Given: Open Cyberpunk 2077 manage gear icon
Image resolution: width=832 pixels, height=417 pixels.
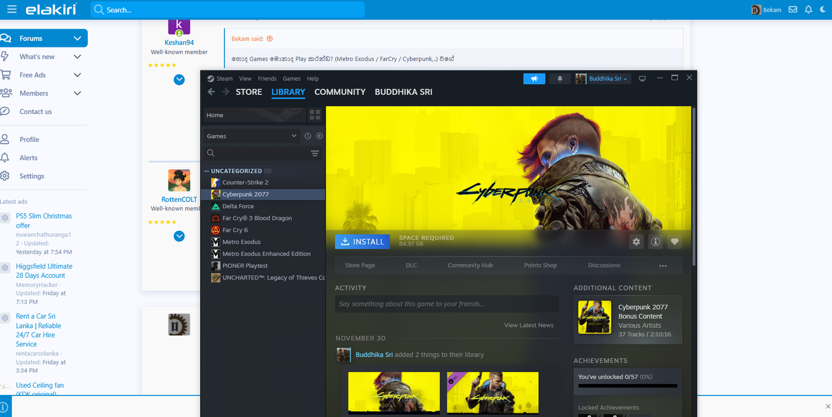Looking at the screenshot, I should [636, 241].
